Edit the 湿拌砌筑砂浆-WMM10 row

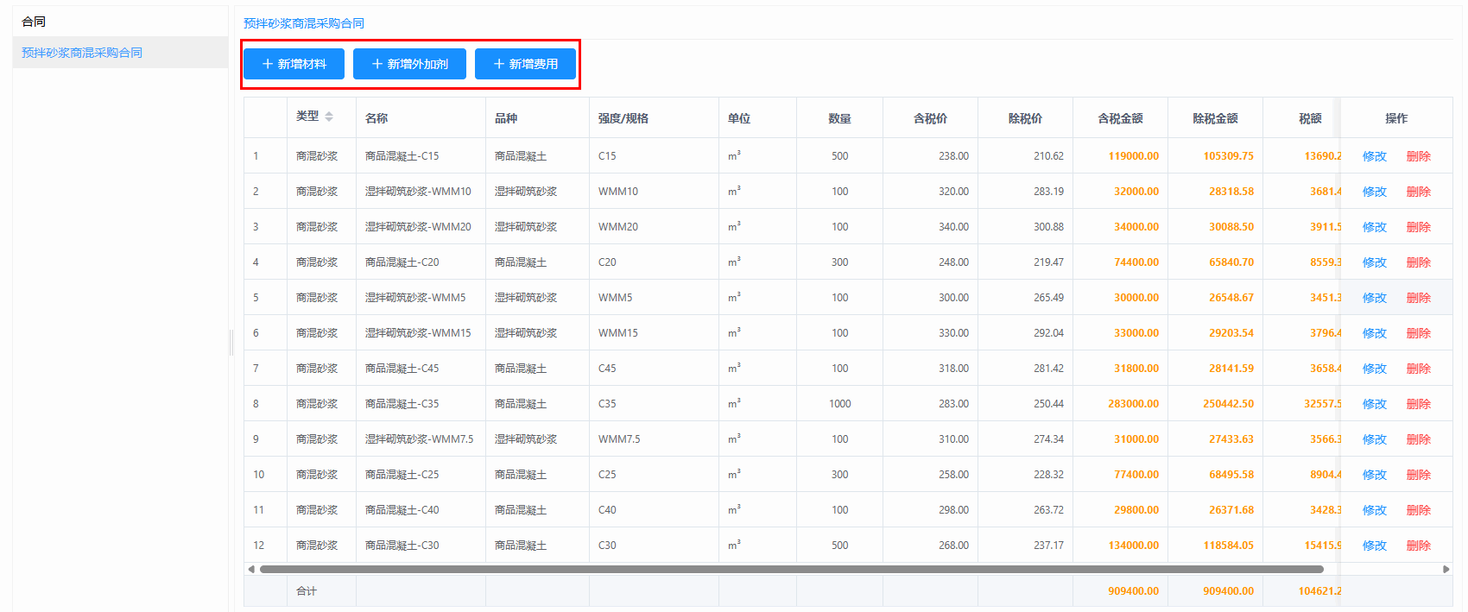pyautogui.click(x=1374, y=192)
